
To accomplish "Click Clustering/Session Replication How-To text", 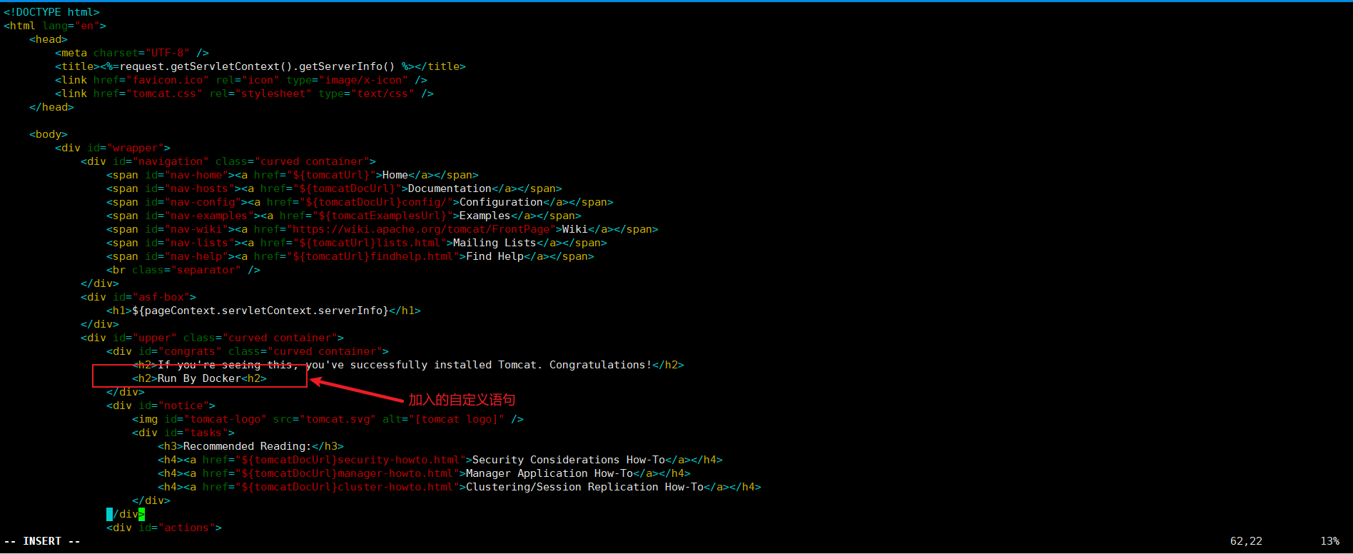I will [x=584, y=487].
